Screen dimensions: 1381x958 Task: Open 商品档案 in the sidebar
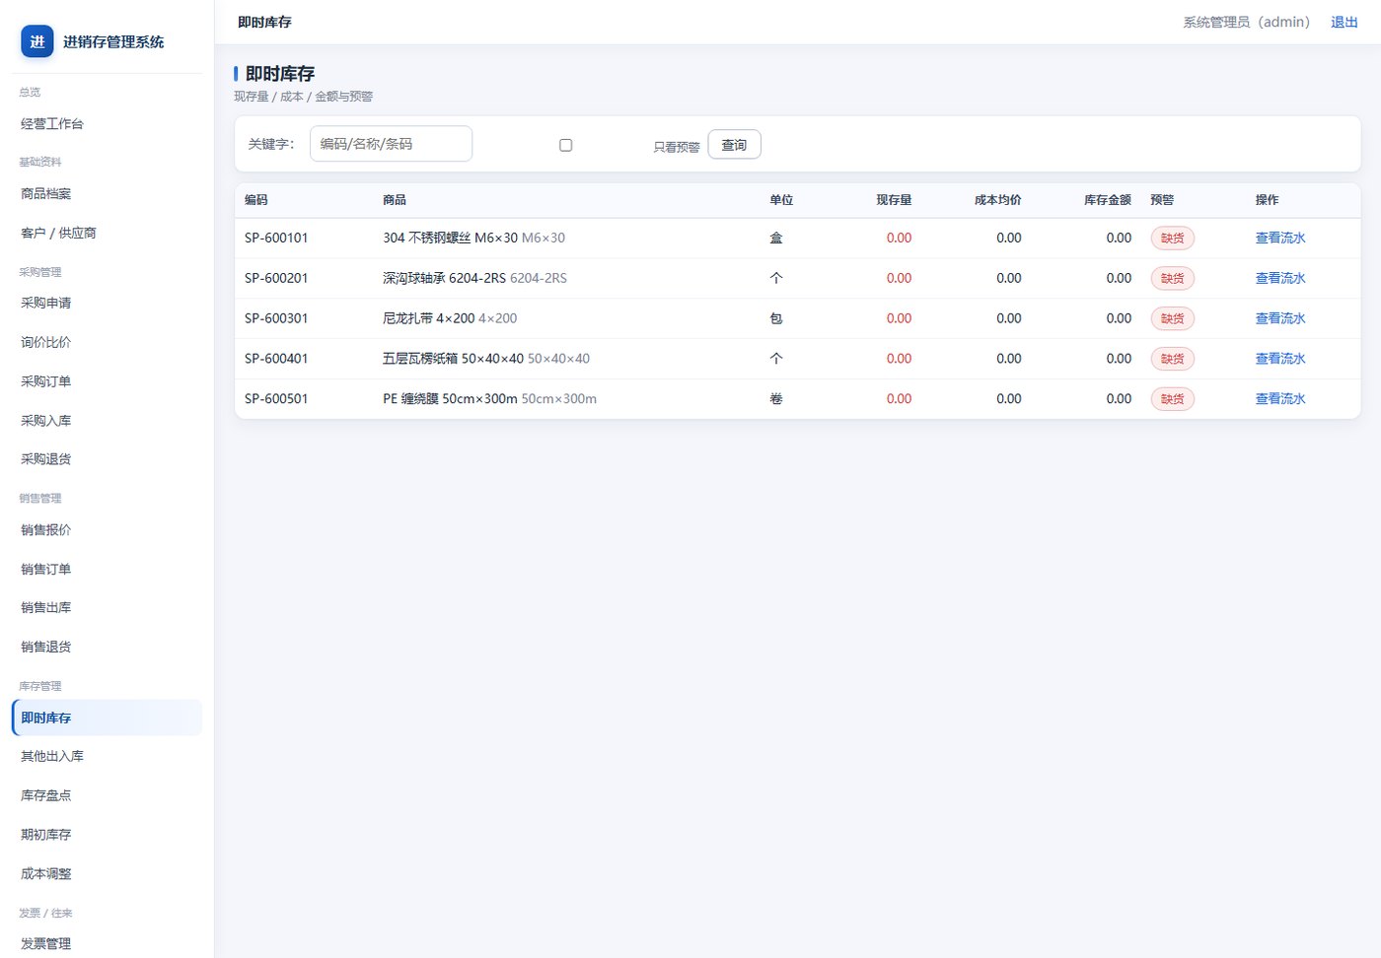pos(107,194)
